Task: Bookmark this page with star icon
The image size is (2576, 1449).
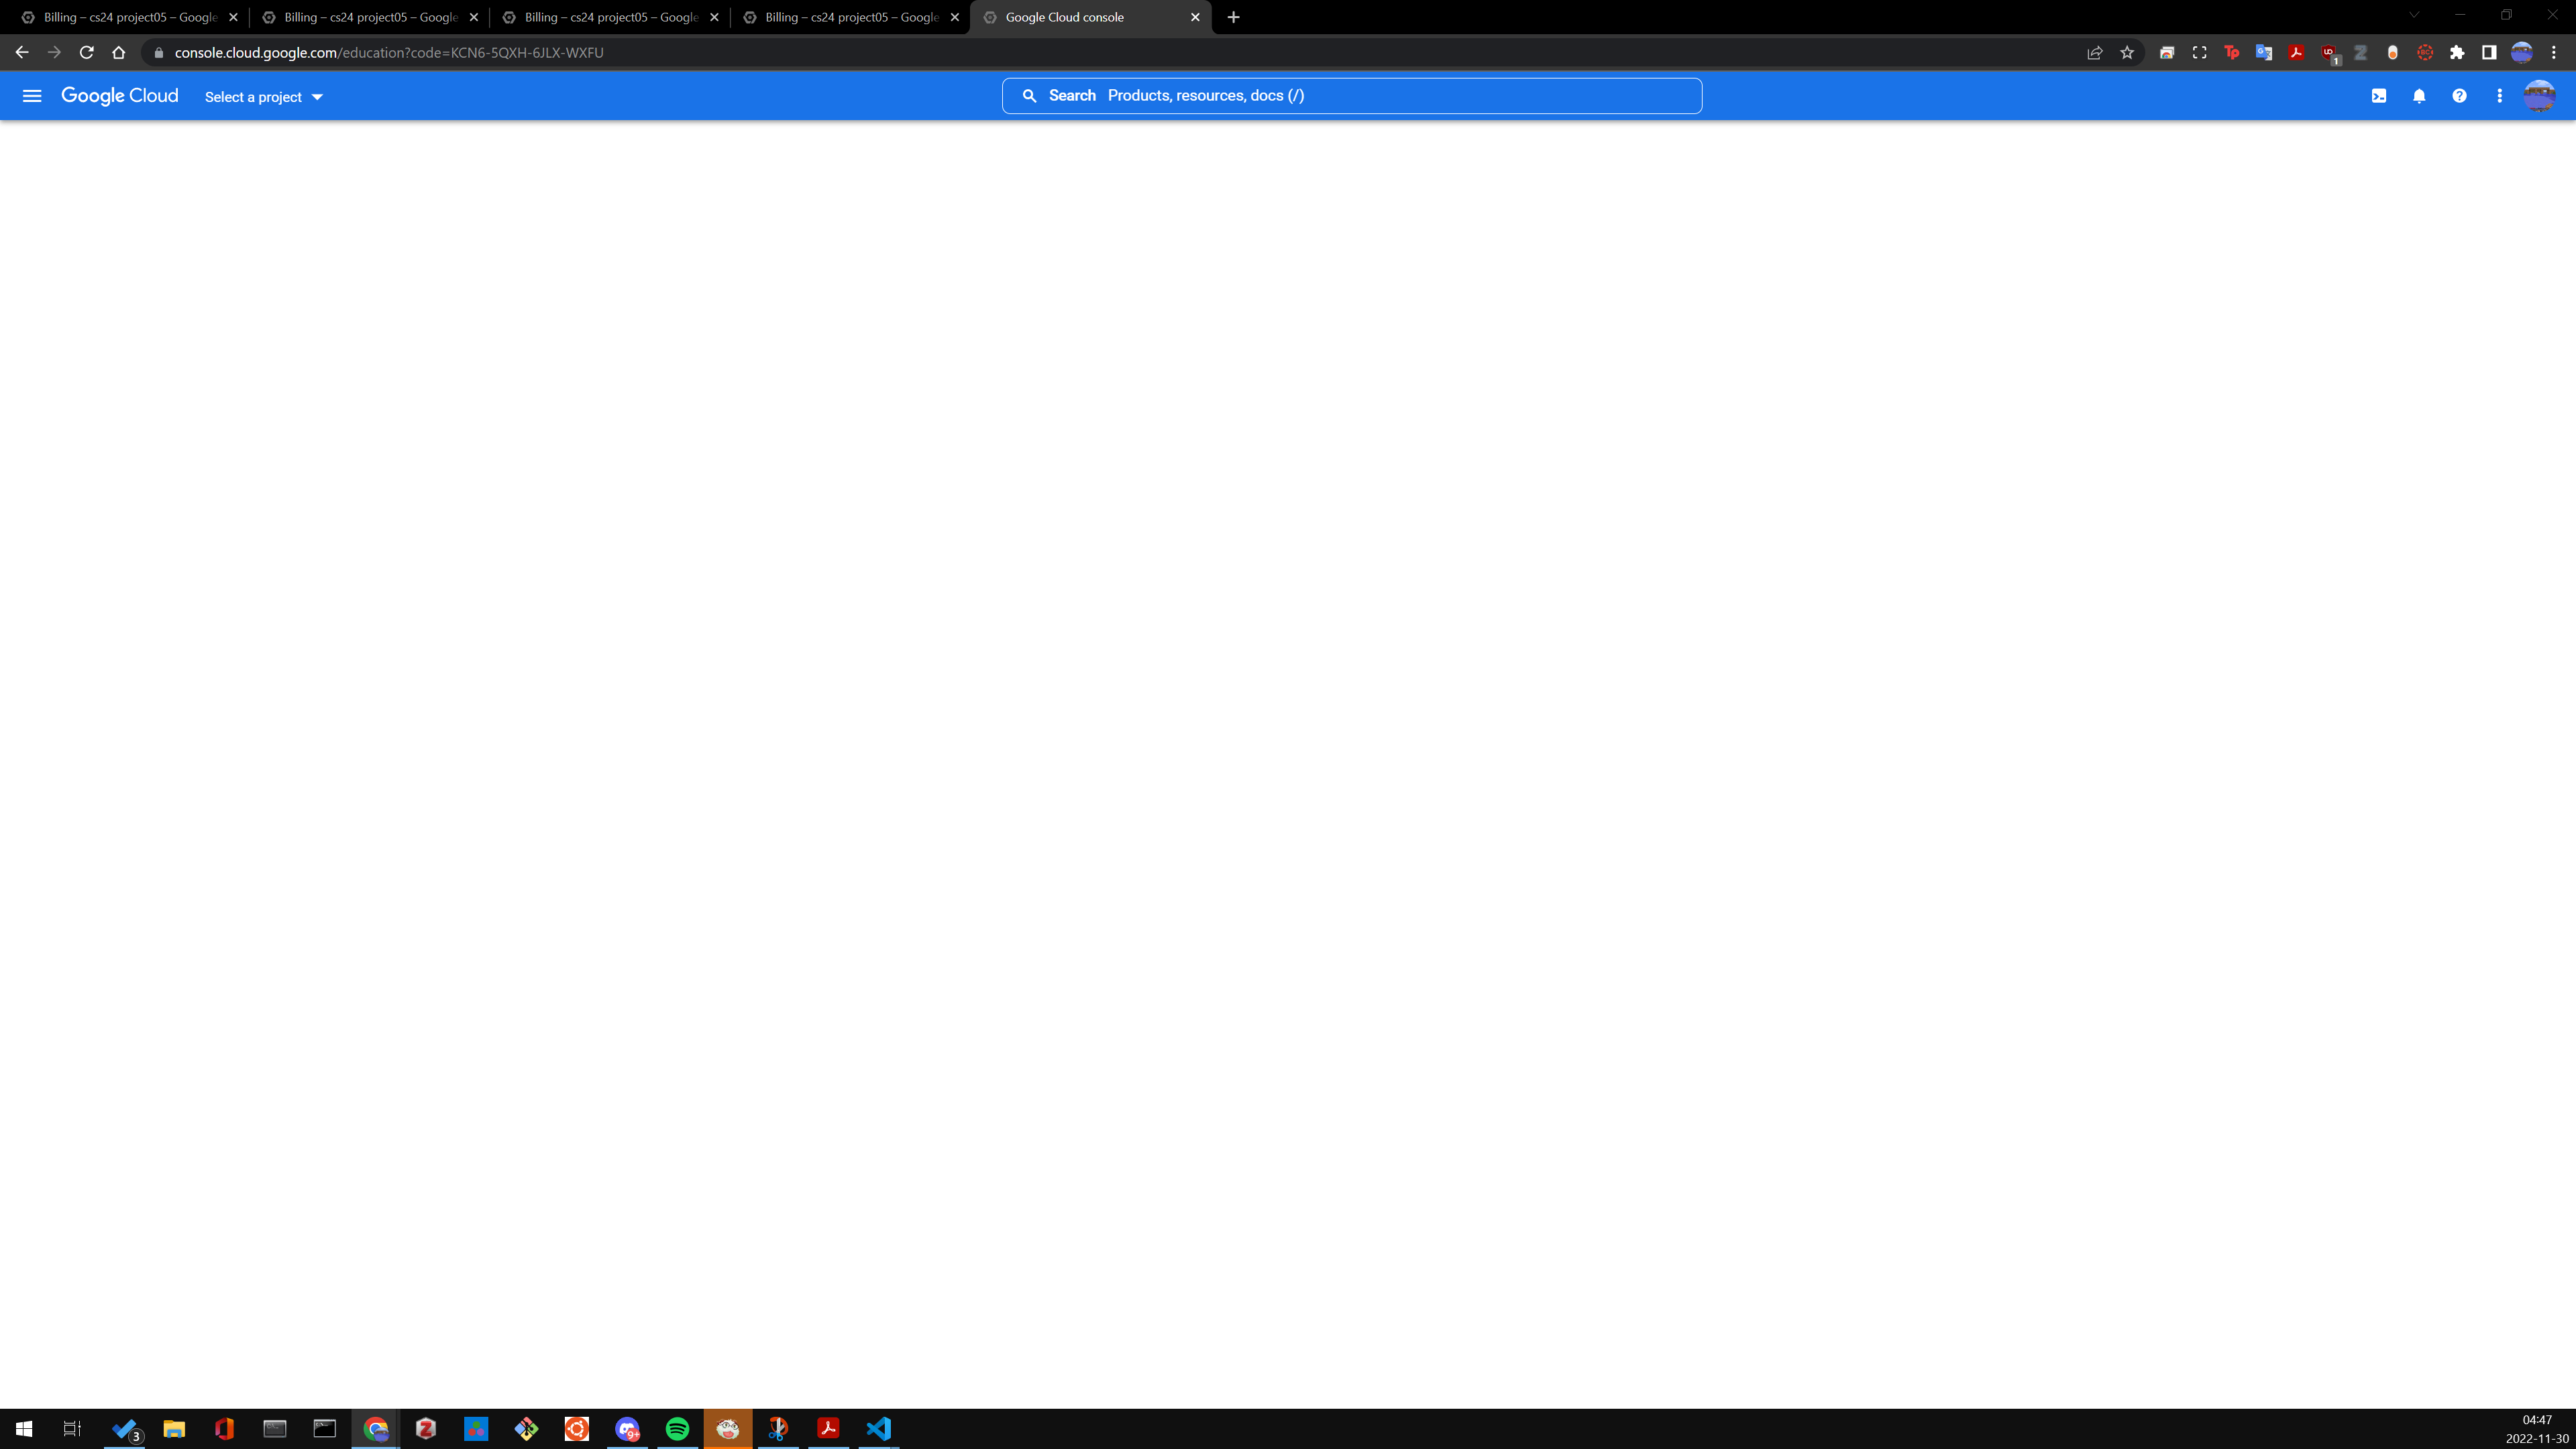Action: 2127,53
